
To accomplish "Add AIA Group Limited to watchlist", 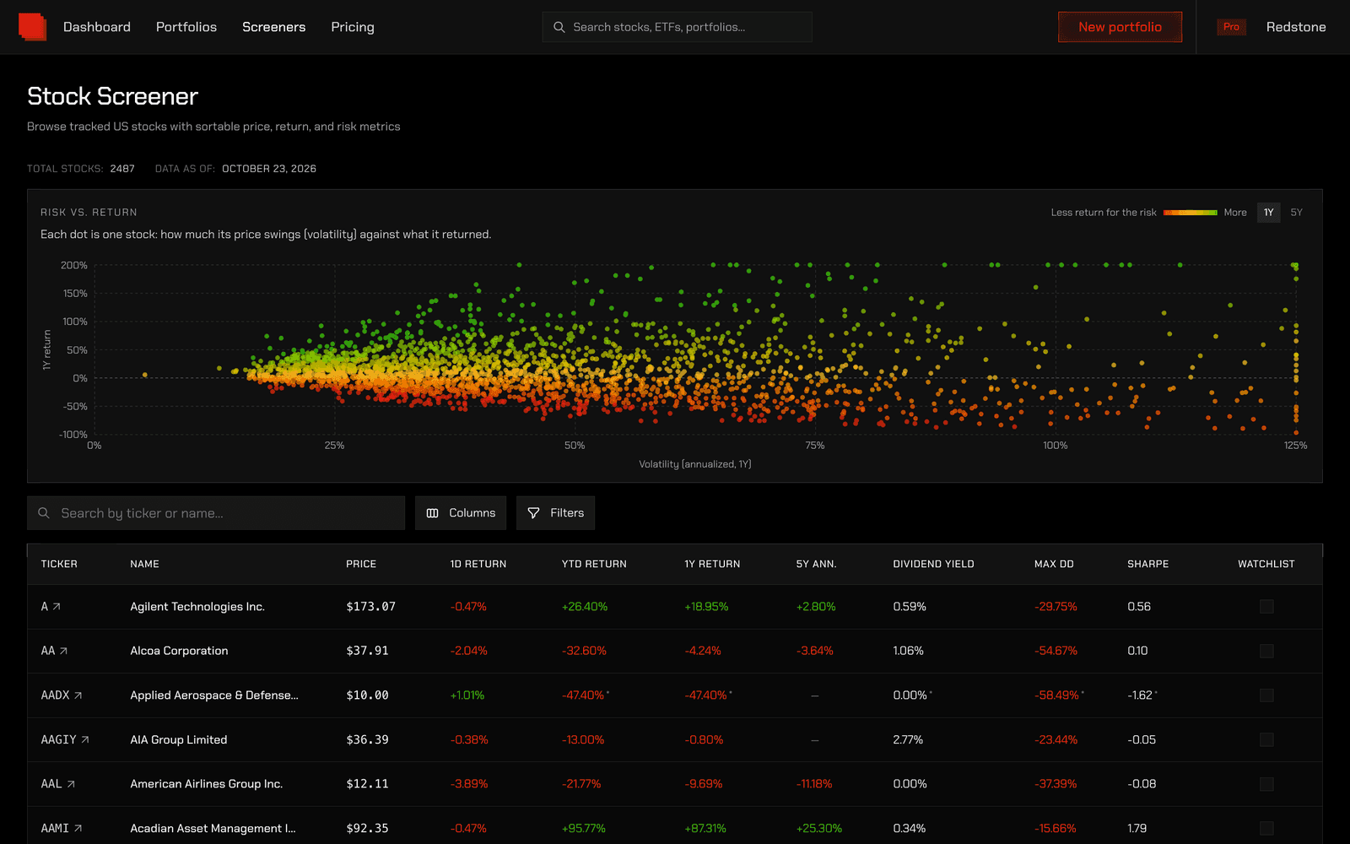I will [1266, 739].
